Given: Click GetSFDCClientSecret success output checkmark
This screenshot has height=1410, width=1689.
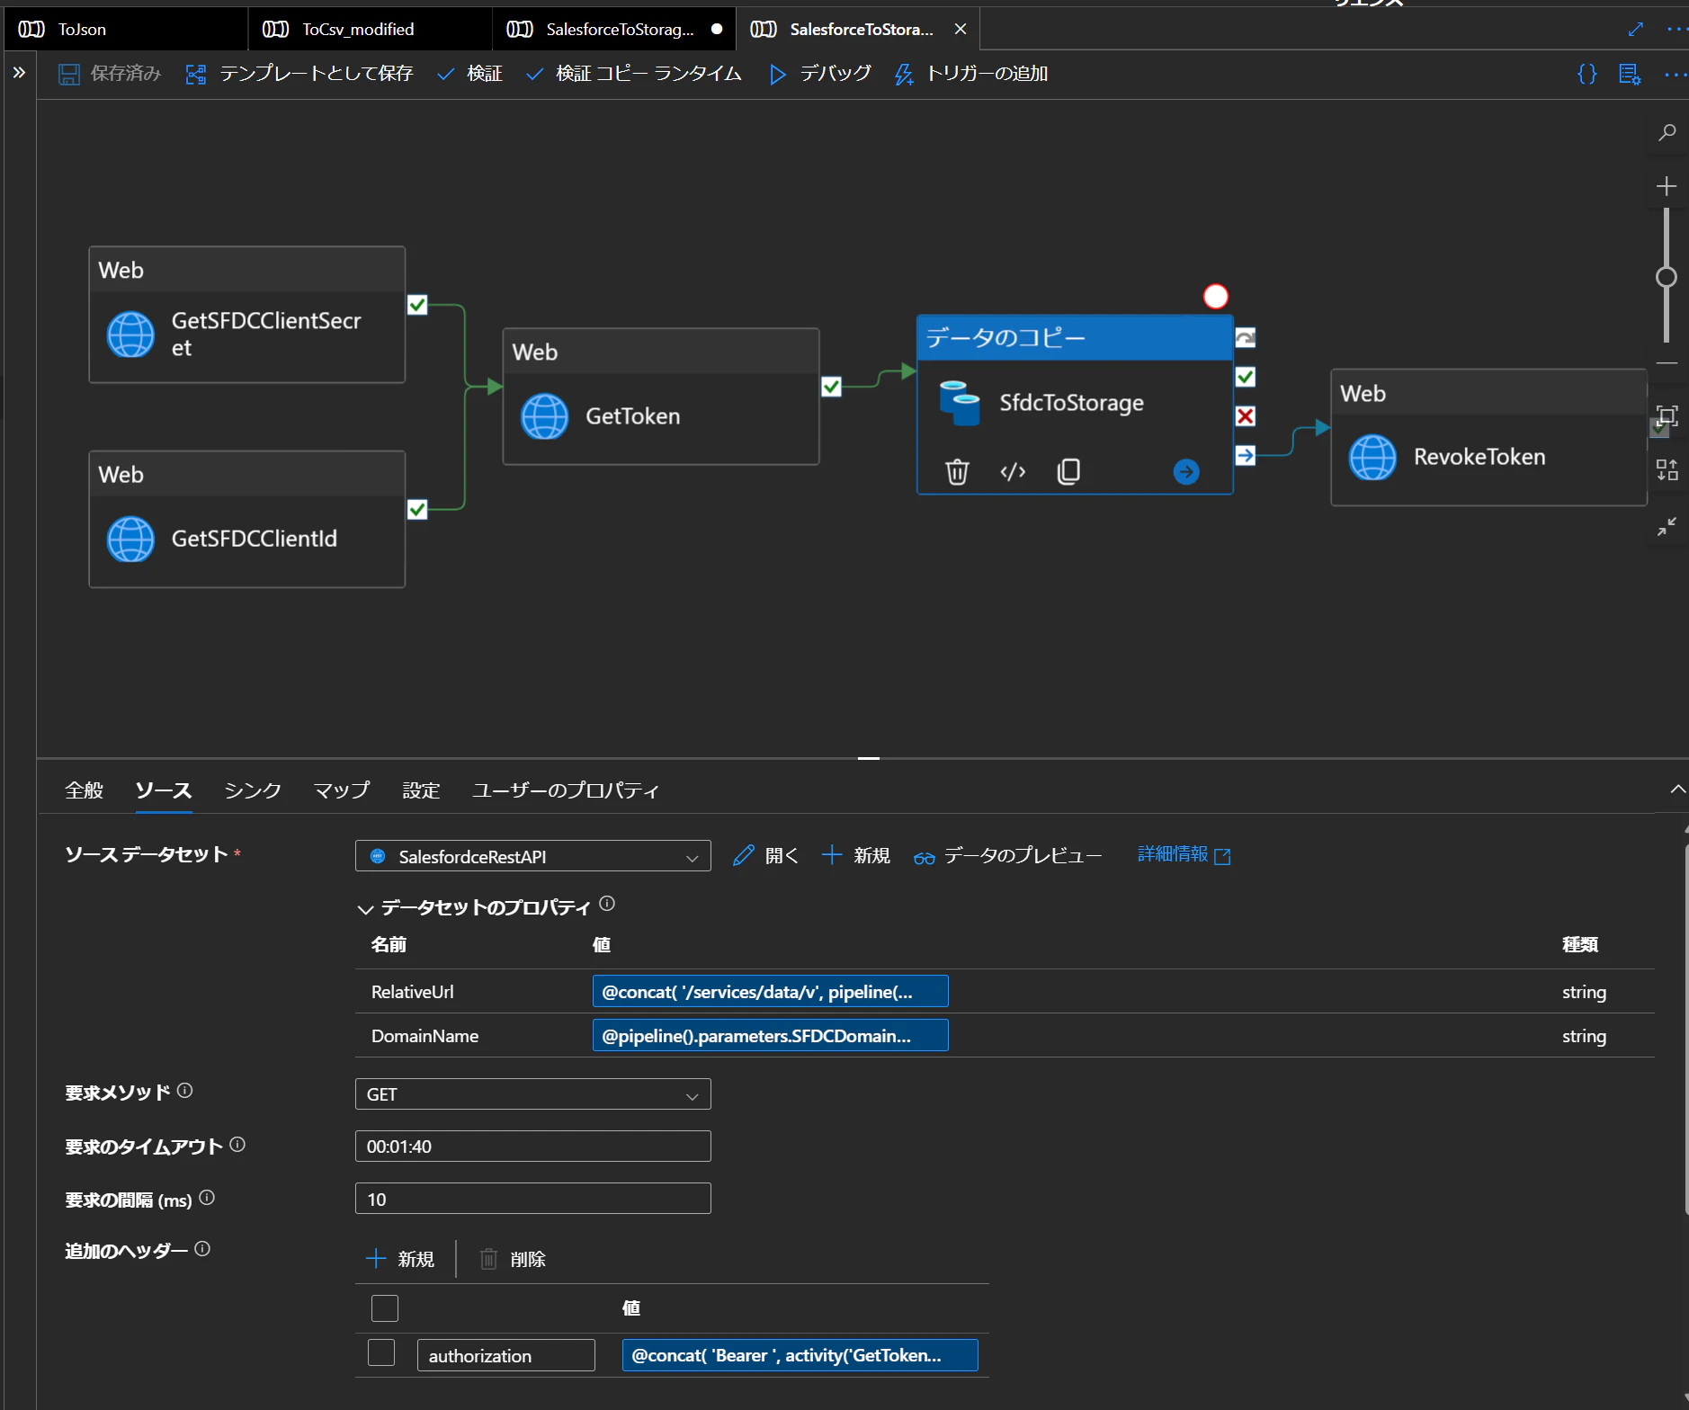Looking at the screenshot, I should (417, 305).
